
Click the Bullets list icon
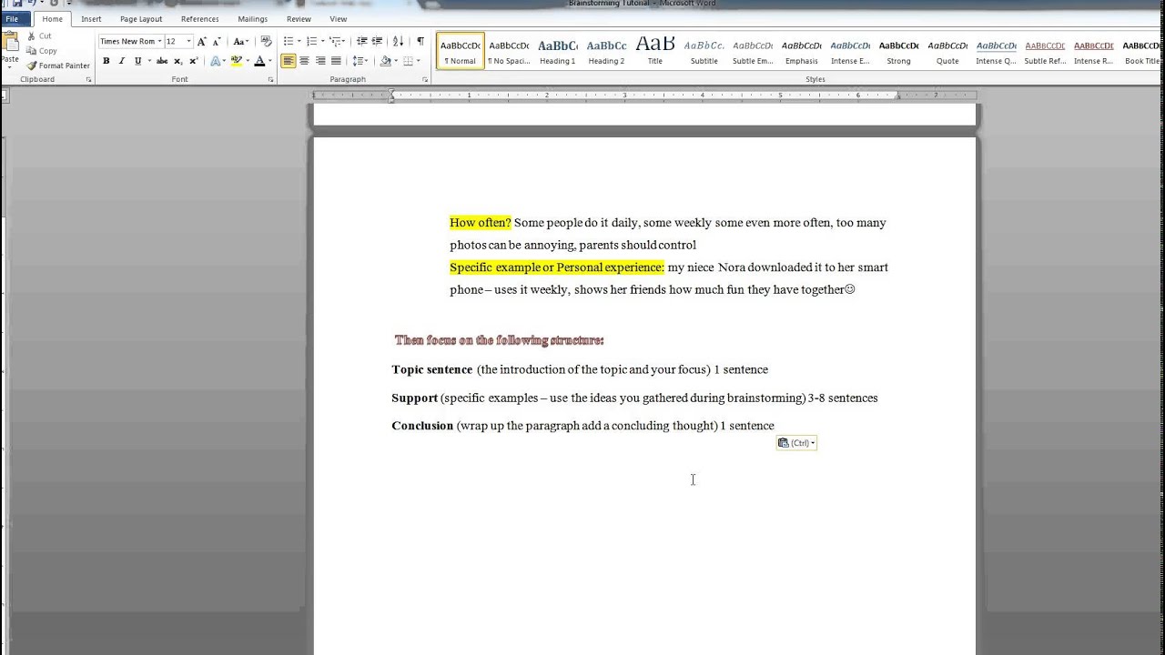coord(288,42)
